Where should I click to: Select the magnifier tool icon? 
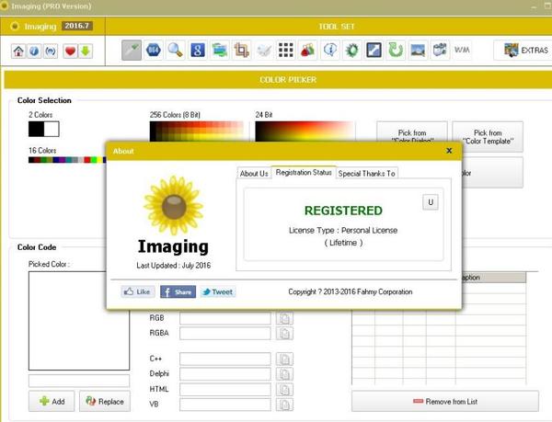click(175, 50)
